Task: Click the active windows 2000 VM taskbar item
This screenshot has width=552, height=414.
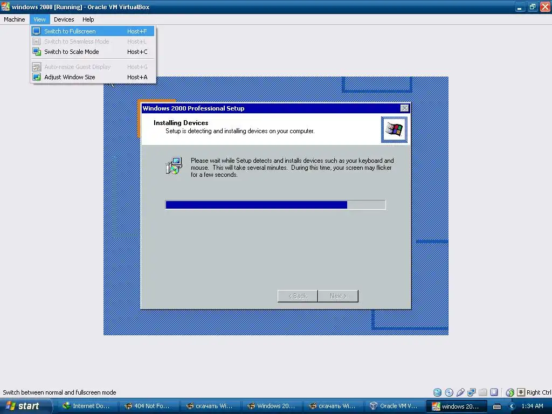Action: [456, 406]
